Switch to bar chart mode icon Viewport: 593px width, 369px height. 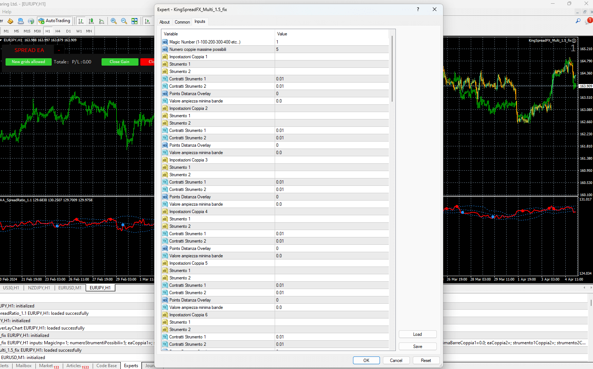80,21
